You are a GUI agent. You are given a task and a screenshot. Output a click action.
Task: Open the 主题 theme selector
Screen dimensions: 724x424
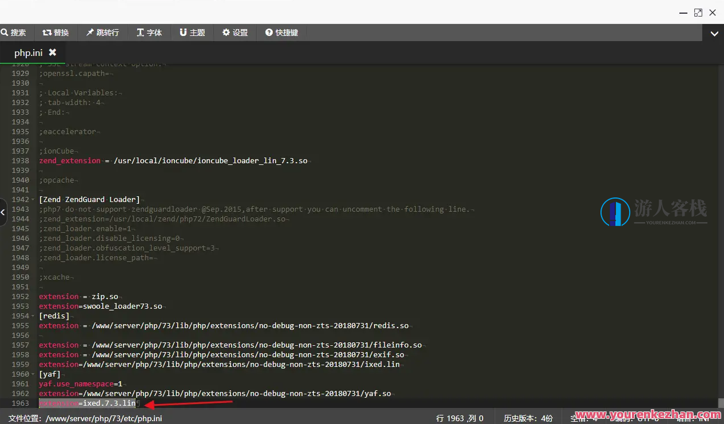[x=192, y=33]
